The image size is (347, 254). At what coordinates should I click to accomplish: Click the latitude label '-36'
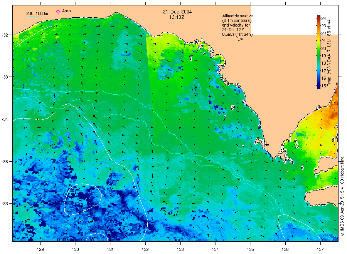5,204
